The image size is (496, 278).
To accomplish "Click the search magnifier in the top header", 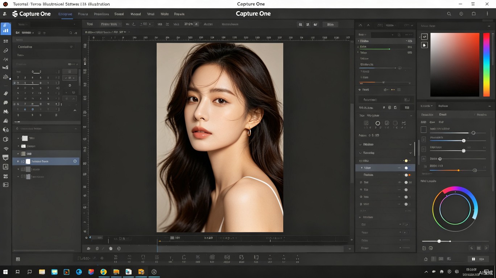I will (449, 14).
